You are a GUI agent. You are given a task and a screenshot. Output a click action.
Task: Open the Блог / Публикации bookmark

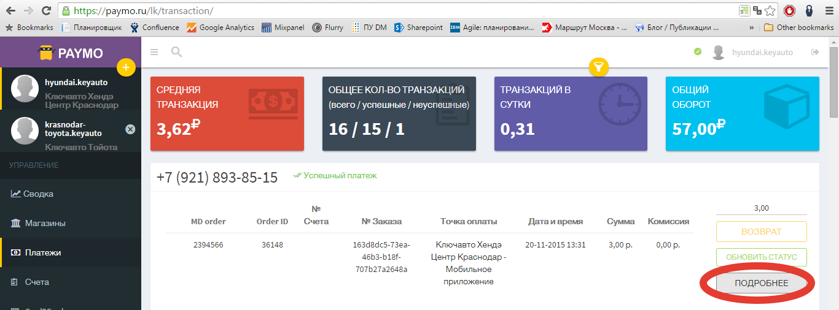click(x=677, y=28)
